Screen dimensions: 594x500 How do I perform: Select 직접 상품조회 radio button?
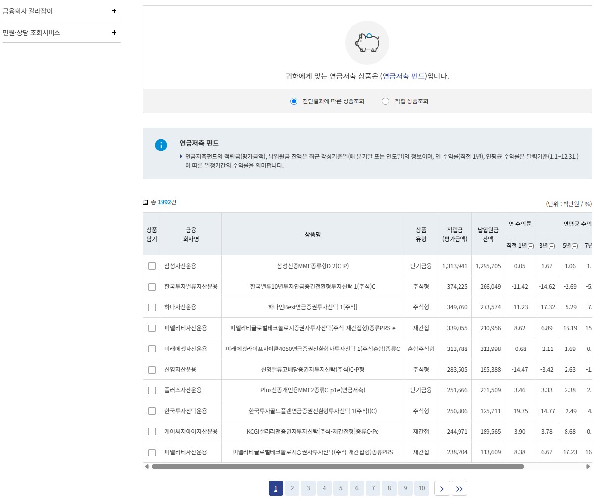click(385, 101)
